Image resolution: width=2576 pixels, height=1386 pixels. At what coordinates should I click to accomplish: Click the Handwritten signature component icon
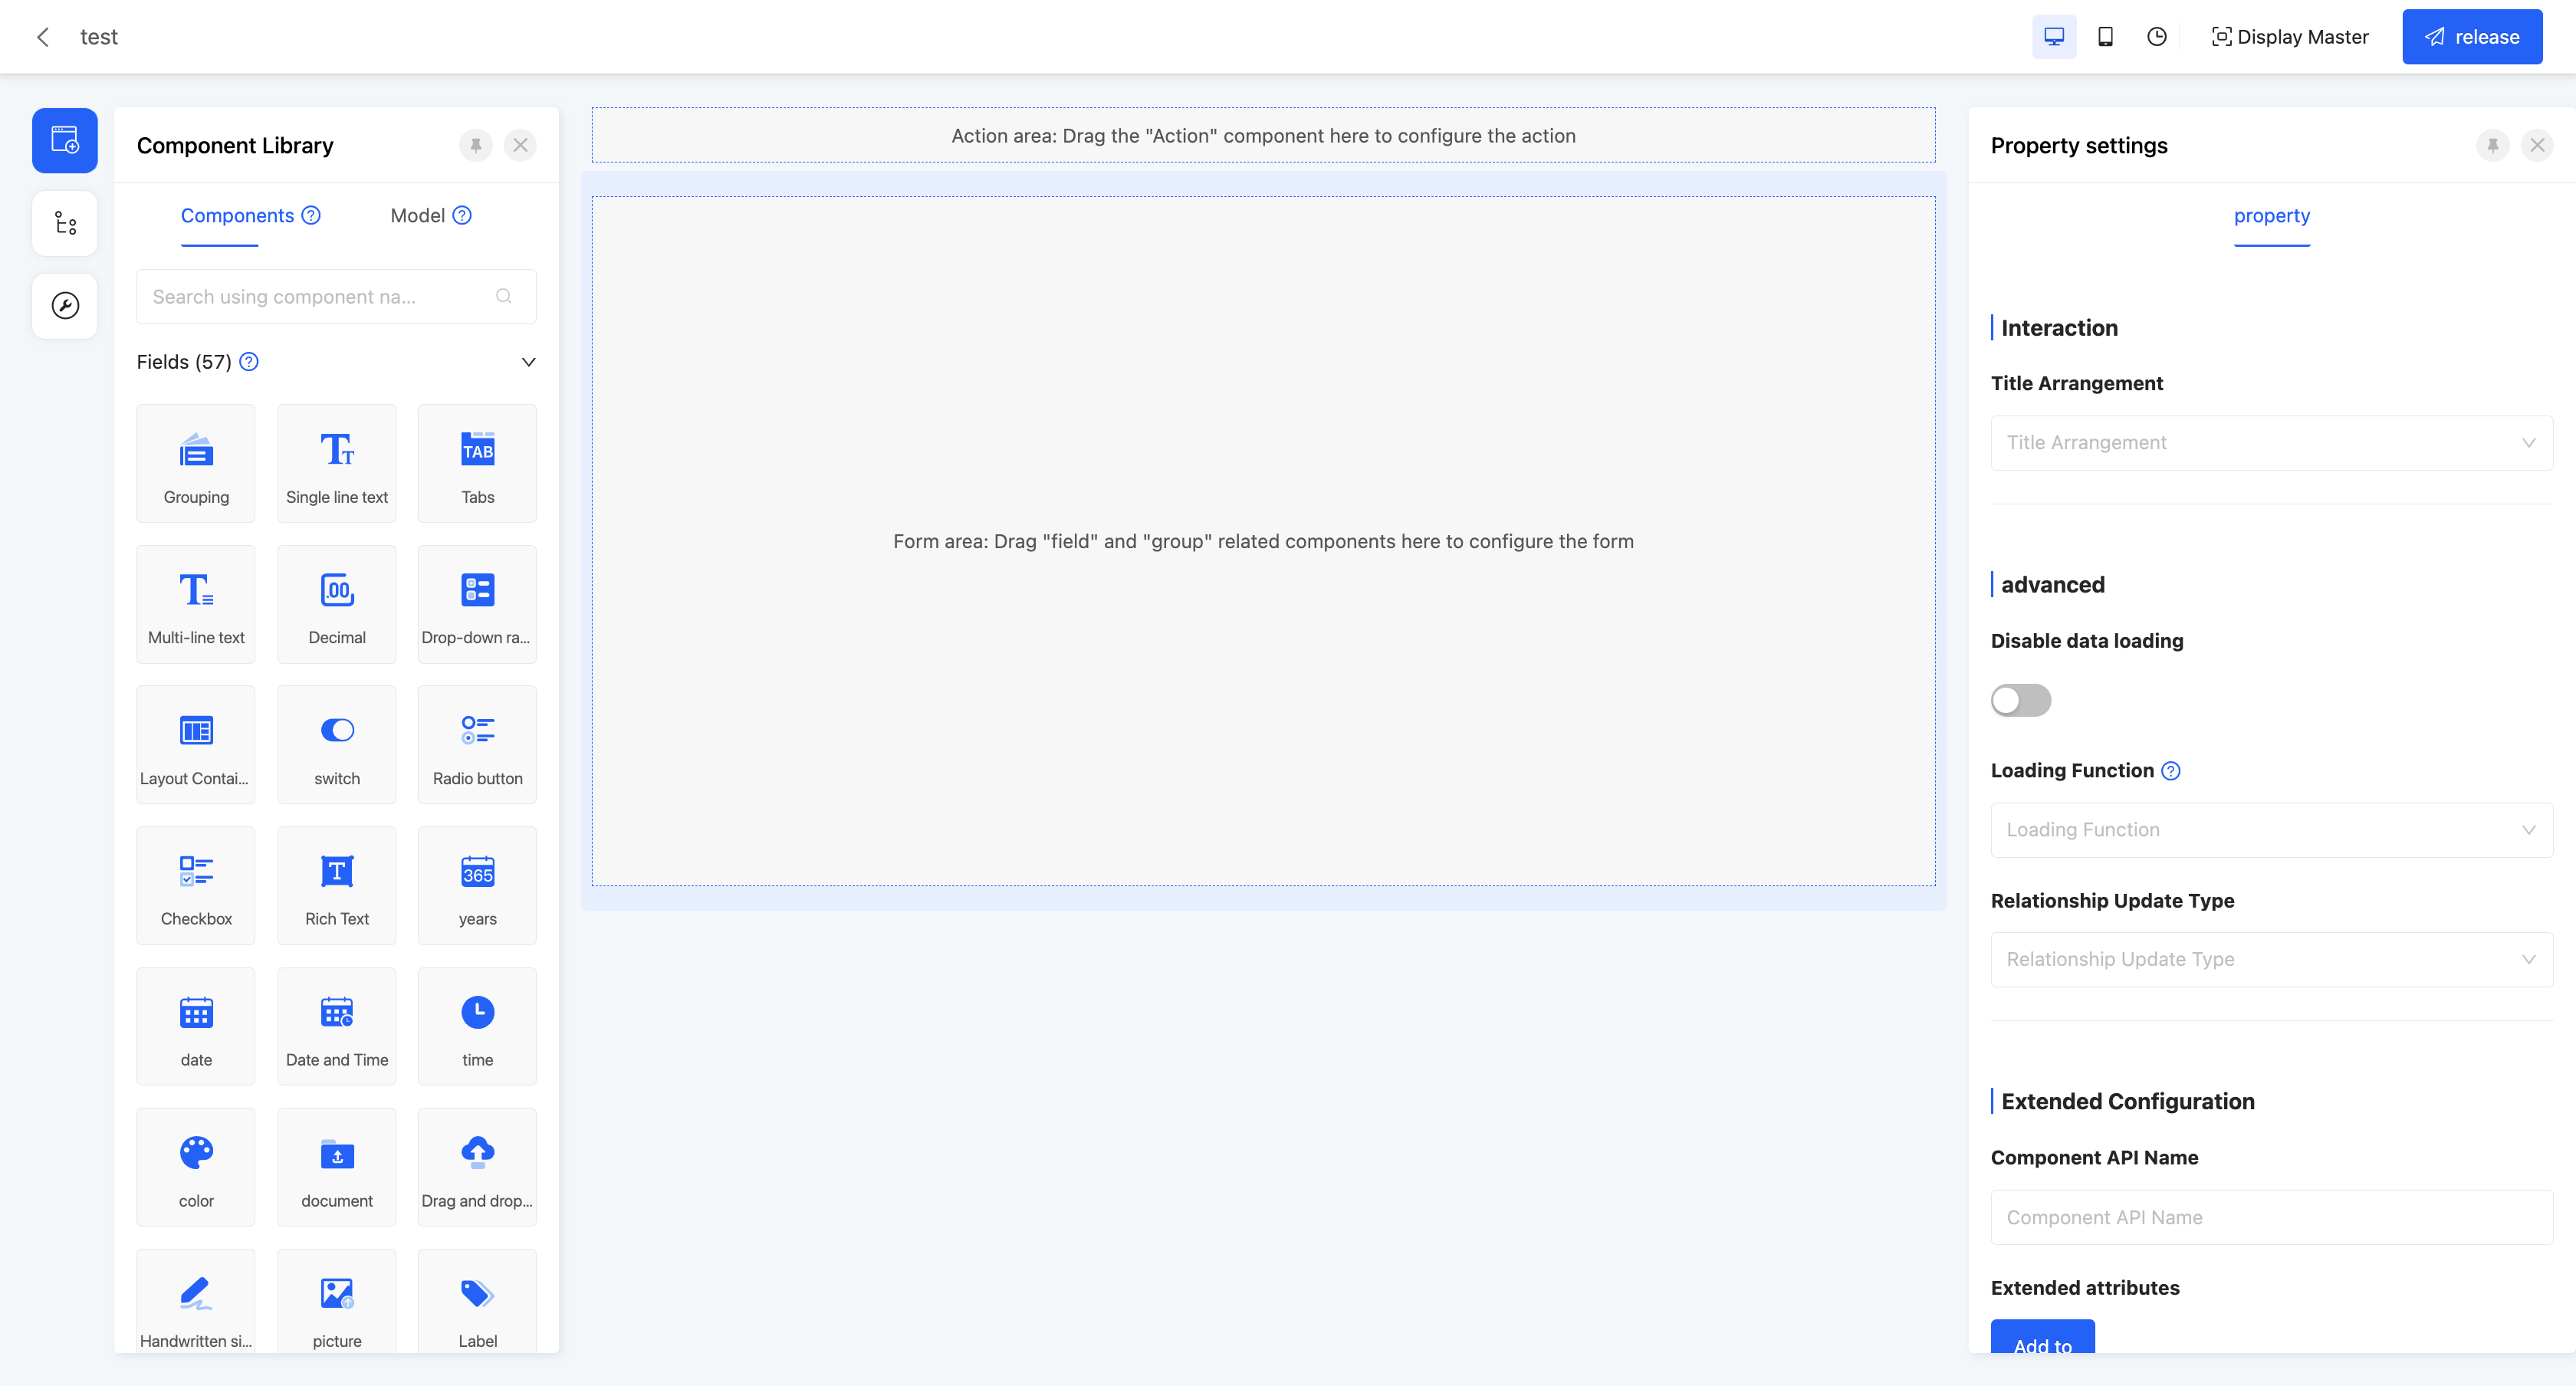[x=196, y=1293]
